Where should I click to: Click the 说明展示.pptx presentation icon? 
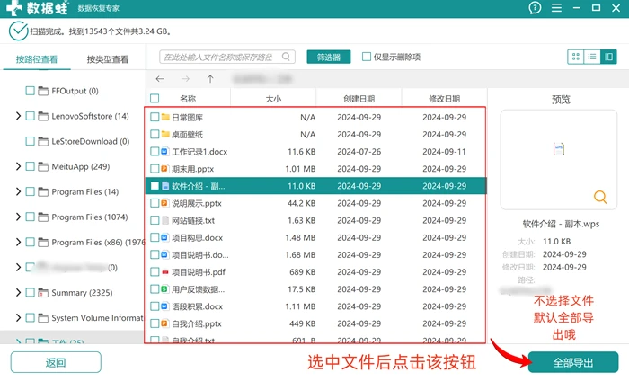[164, 203]
